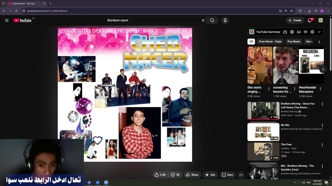Open Mix - Brothers Moving The Gambler title
This screenshot has height=186, width=332.
tap(297, 168)
